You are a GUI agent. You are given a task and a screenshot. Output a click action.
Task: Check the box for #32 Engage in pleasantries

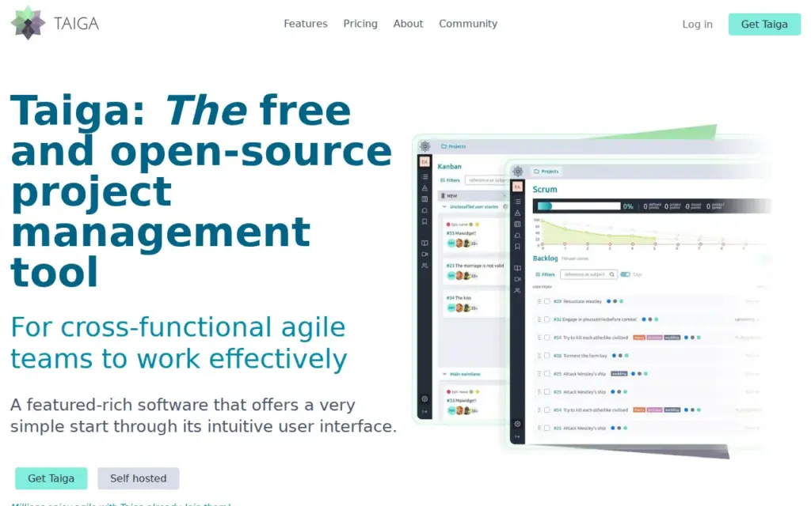point(546,319)
